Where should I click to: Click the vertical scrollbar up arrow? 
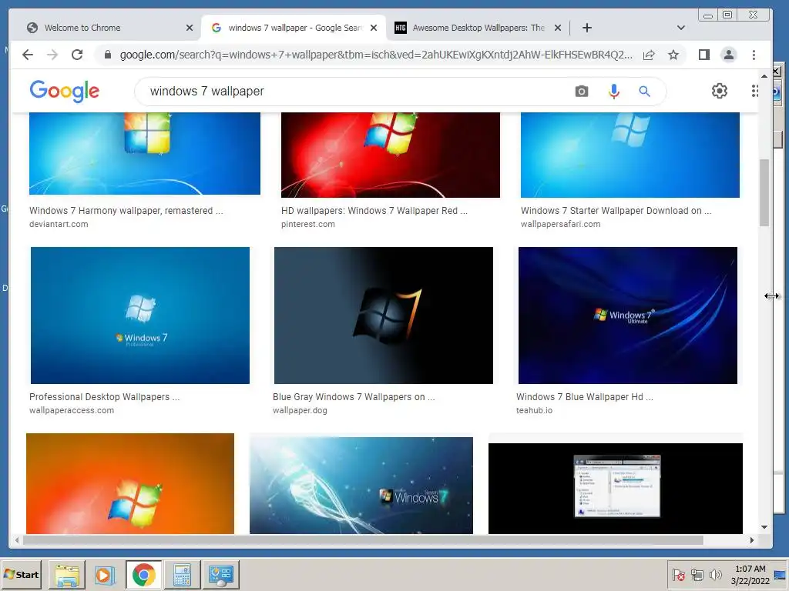pyautogui.click(x=764, y=76)
